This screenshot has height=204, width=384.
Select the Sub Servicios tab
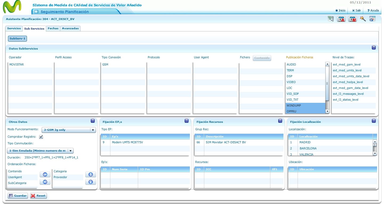pos(34,28)
